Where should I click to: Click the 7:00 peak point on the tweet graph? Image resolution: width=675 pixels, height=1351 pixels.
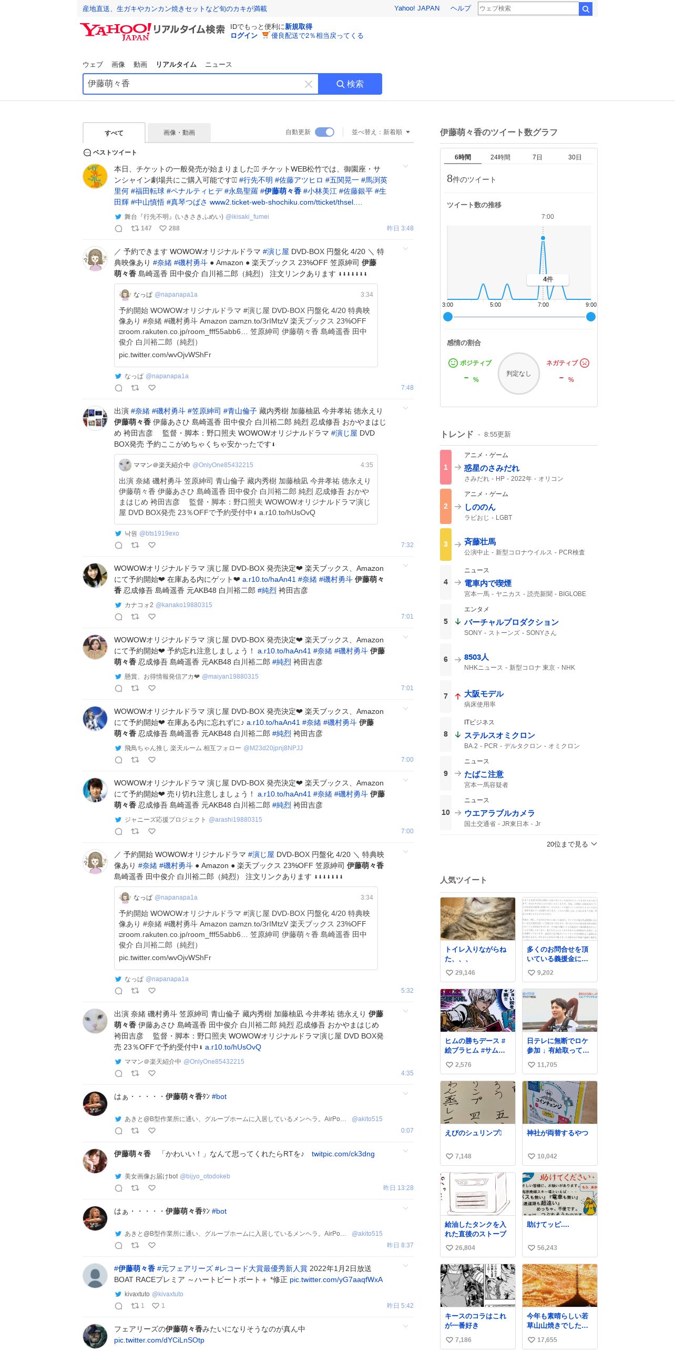(x=543, y=238)
